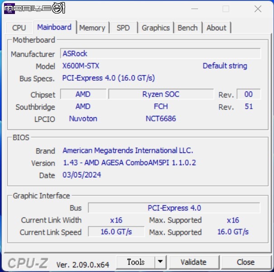This screenshot has width=274, height=272.
Task: Click the Ryzen SOC chipset field
Action: point(161,94)
